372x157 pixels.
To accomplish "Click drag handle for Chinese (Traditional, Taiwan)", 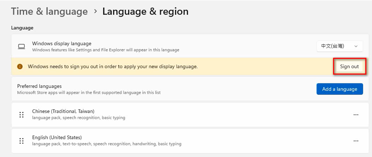I will [22, 115].
